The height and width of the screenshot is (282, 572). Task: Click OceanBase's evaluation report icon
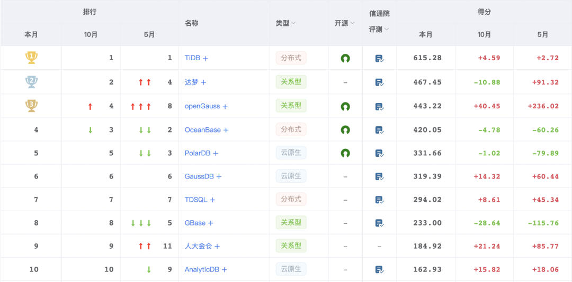pyautogui.click(x=379, y=129)
